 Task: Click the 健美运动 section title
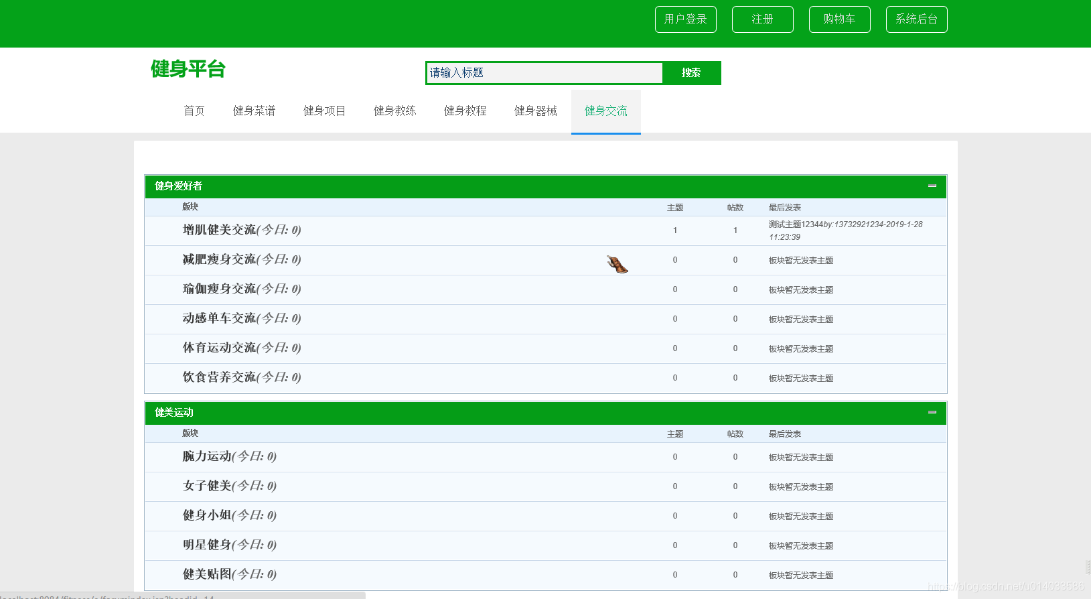[174, 412]
